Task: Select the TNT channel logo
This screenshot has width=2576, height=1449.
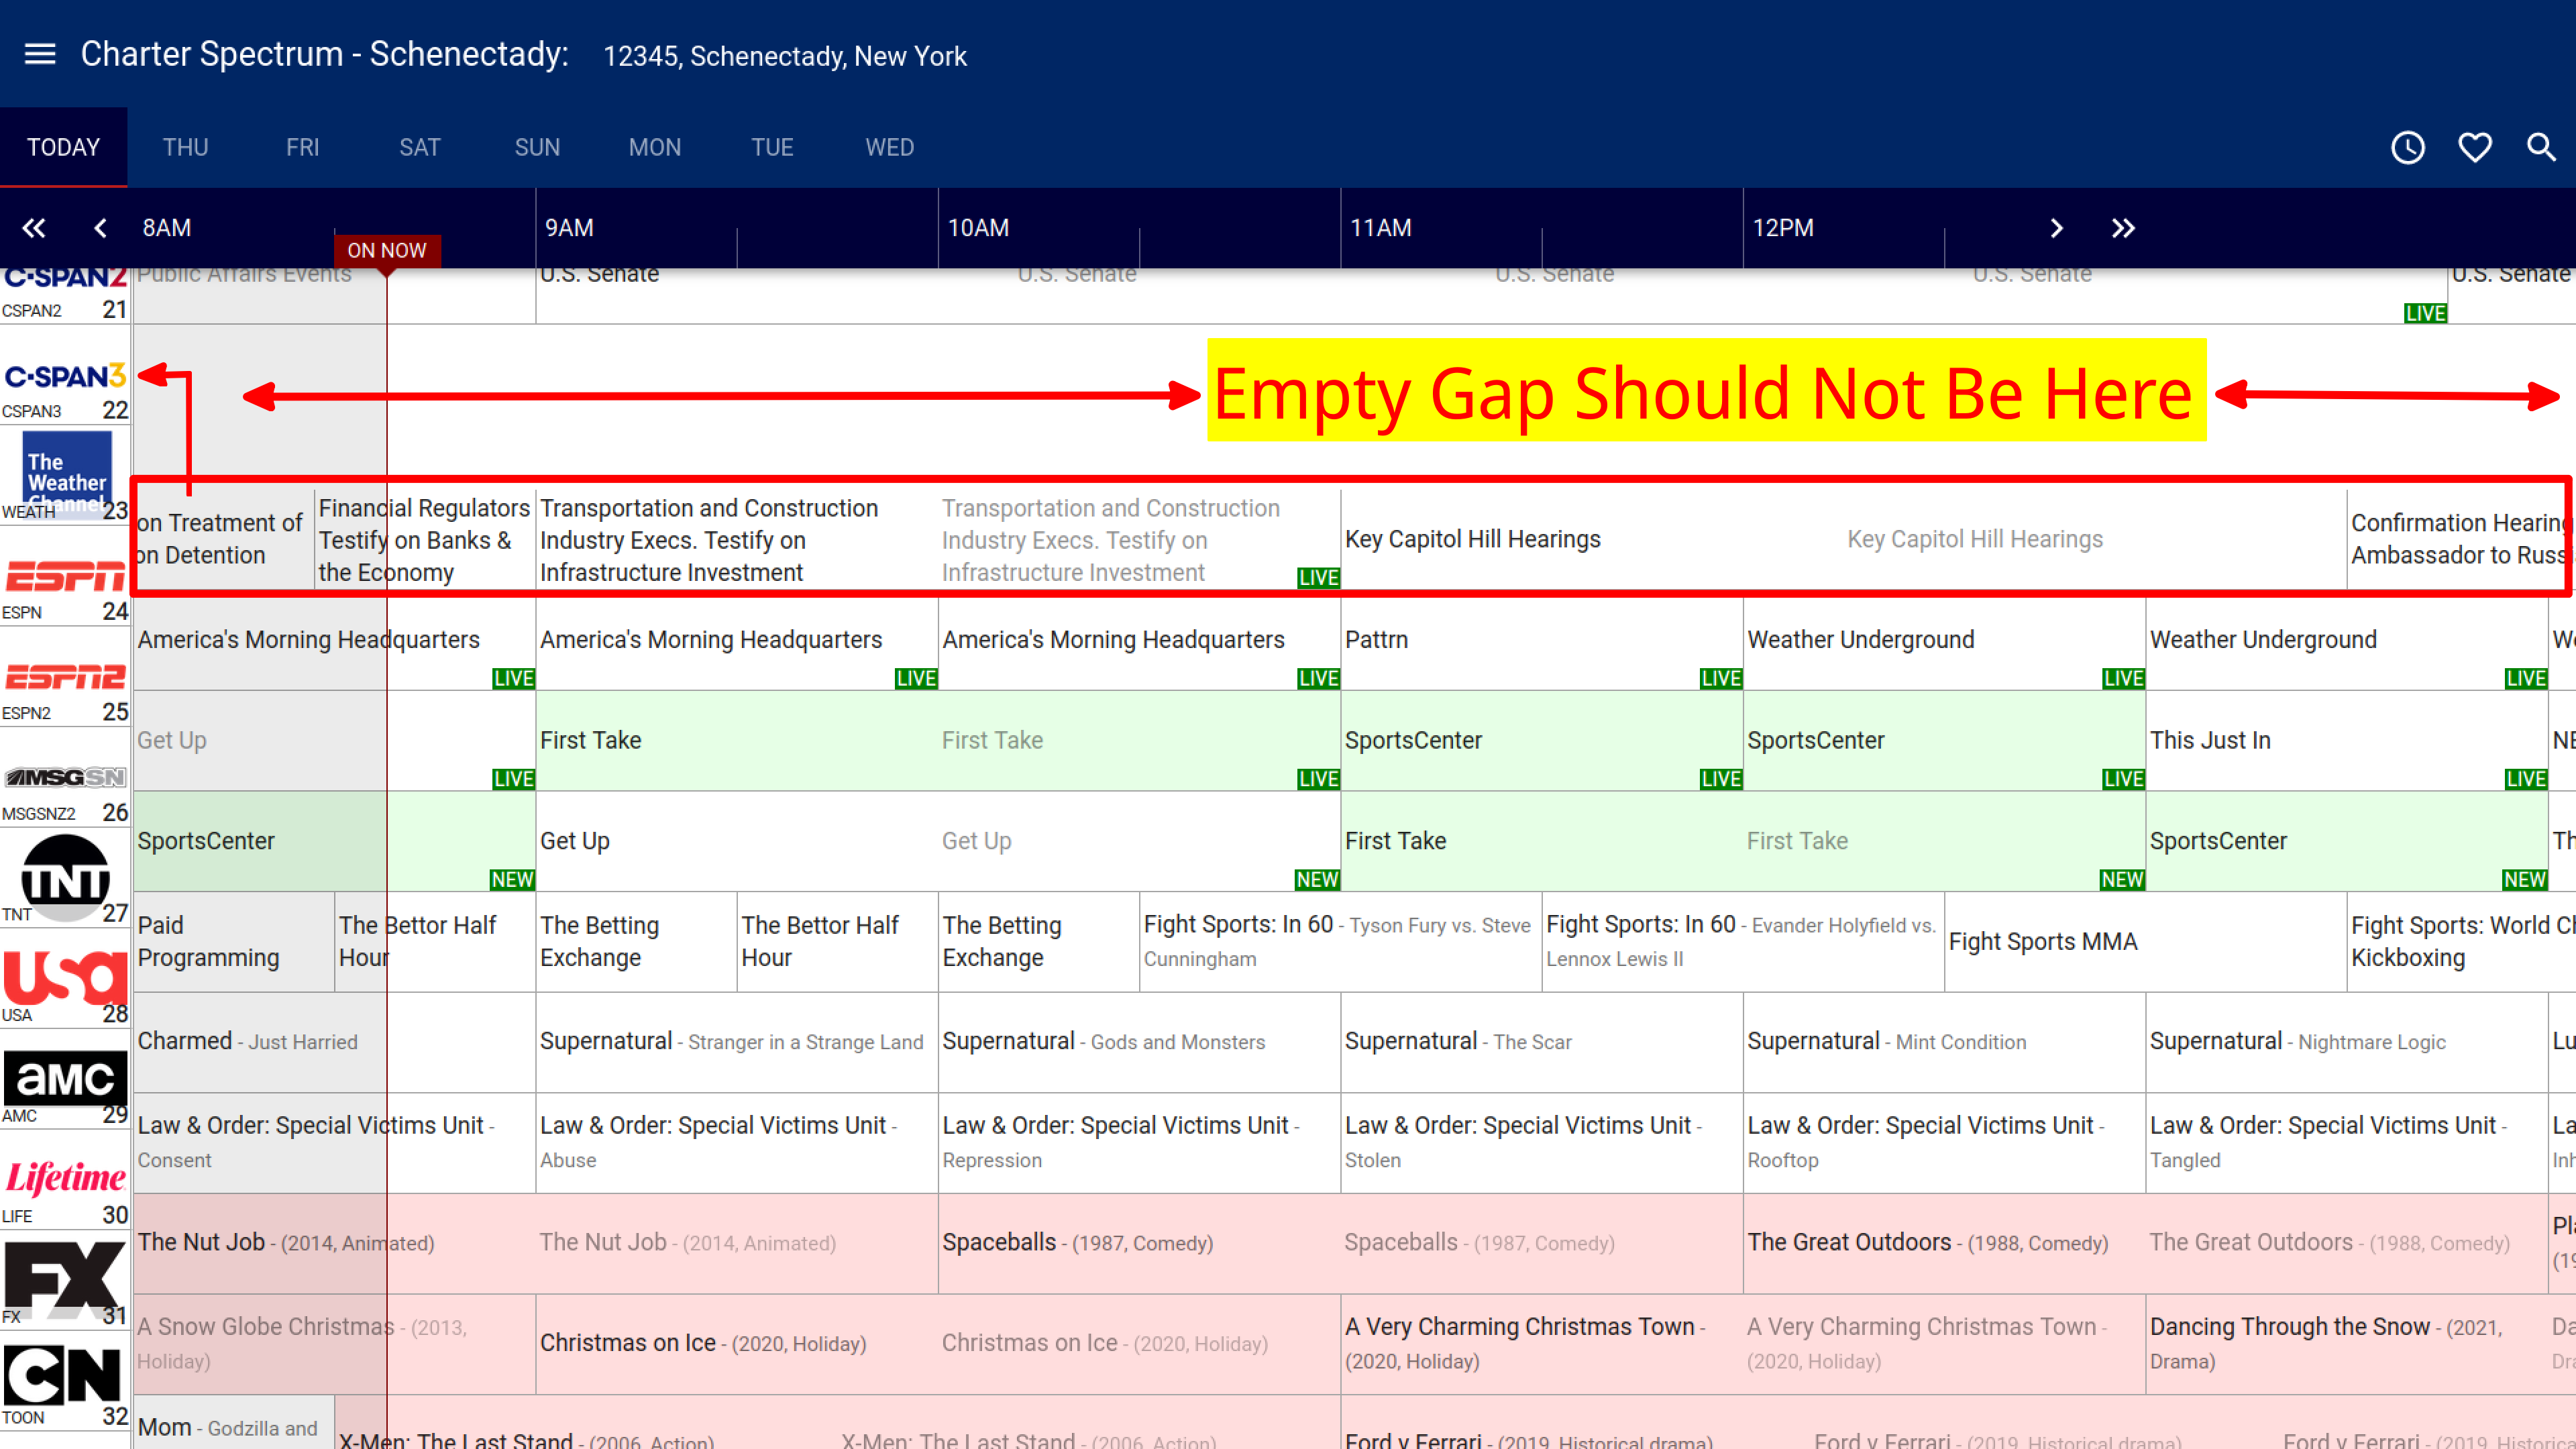Action: pos(65,878)
